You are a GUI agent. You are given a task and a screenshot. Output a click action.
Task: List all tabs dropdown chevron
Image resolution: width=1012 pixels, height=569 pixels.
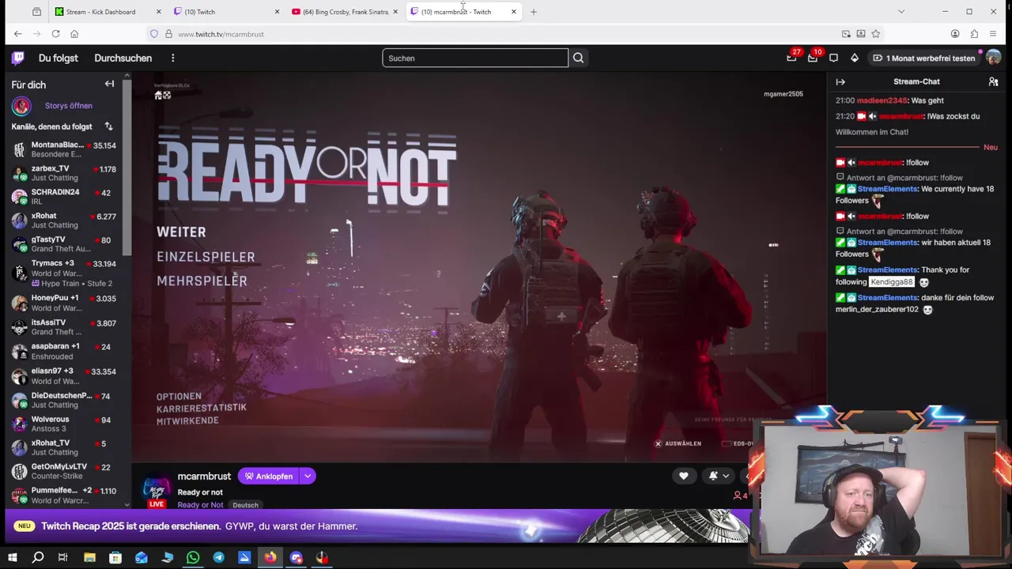pyautogui.click(x=901, y=12)
